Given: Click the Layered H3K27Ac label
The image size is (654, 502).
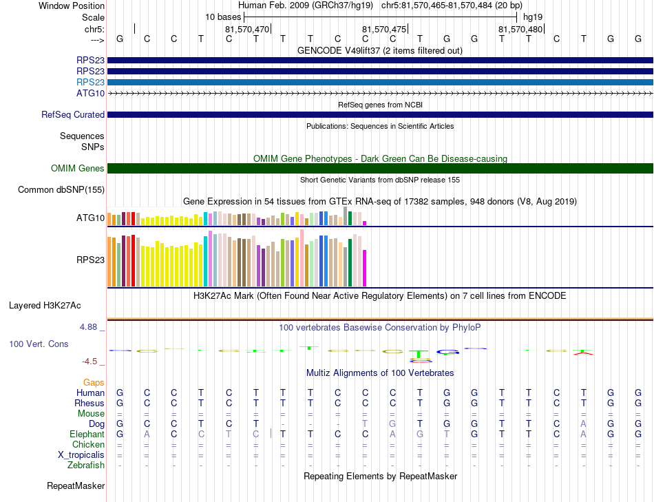Looking at the screenshot, I should [x=45, y=306].
